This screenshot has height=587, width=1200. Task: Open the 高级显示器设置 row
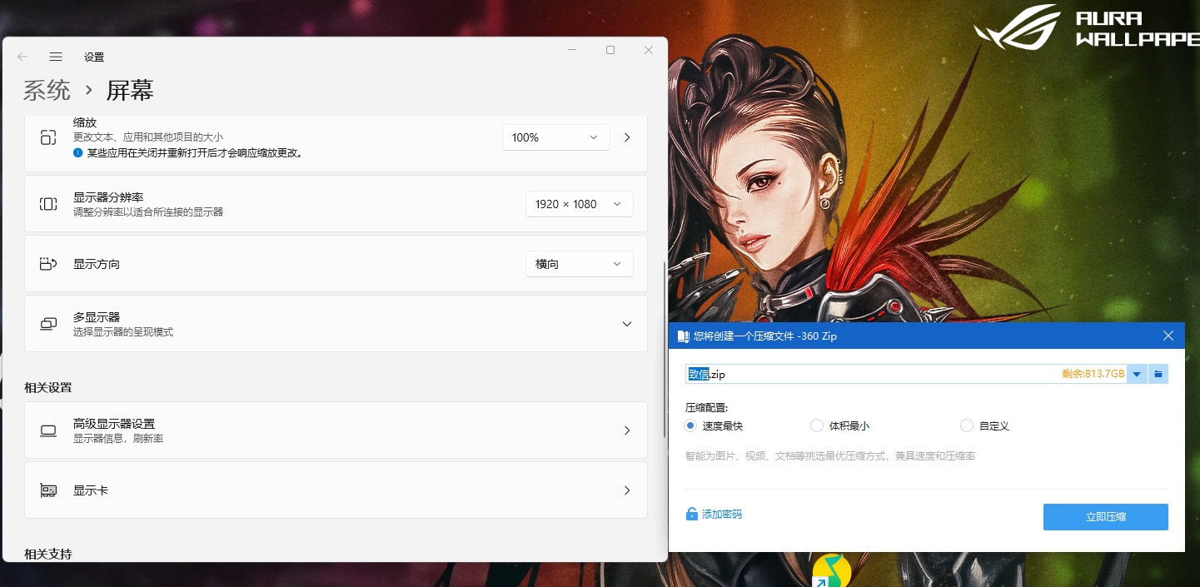(x=336, y=430)
